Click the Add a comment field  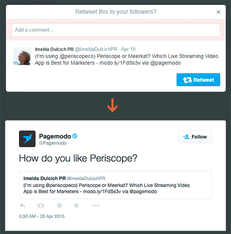coord(116,30)
